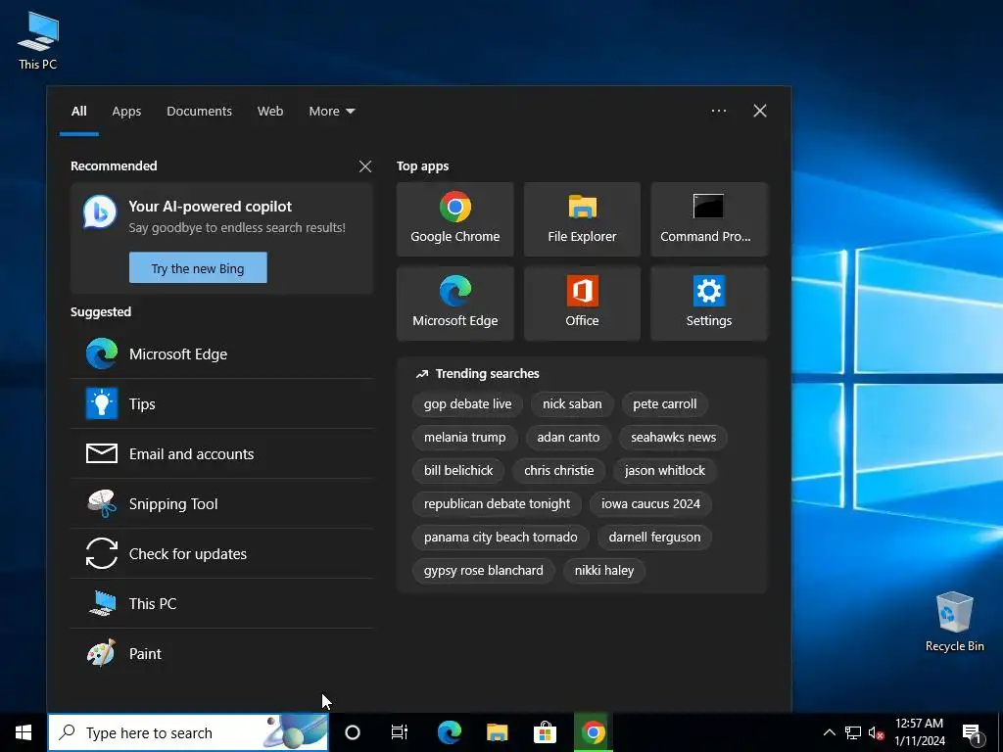The width and height of the screenshot is (1003, 752).
Task: Search trending 'jason whitlock'
Action: [x=665, y=471]
